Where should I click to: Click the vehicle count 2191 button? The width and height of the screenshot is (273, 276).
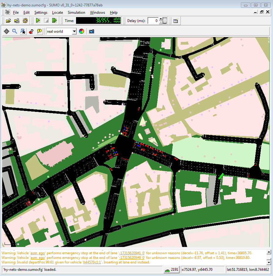pyautogui.click(x=171, y=270)
